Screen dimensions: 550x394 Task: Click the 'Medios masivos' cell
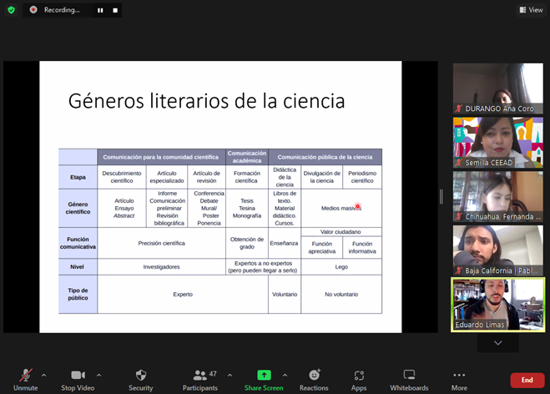coord(341,208)
